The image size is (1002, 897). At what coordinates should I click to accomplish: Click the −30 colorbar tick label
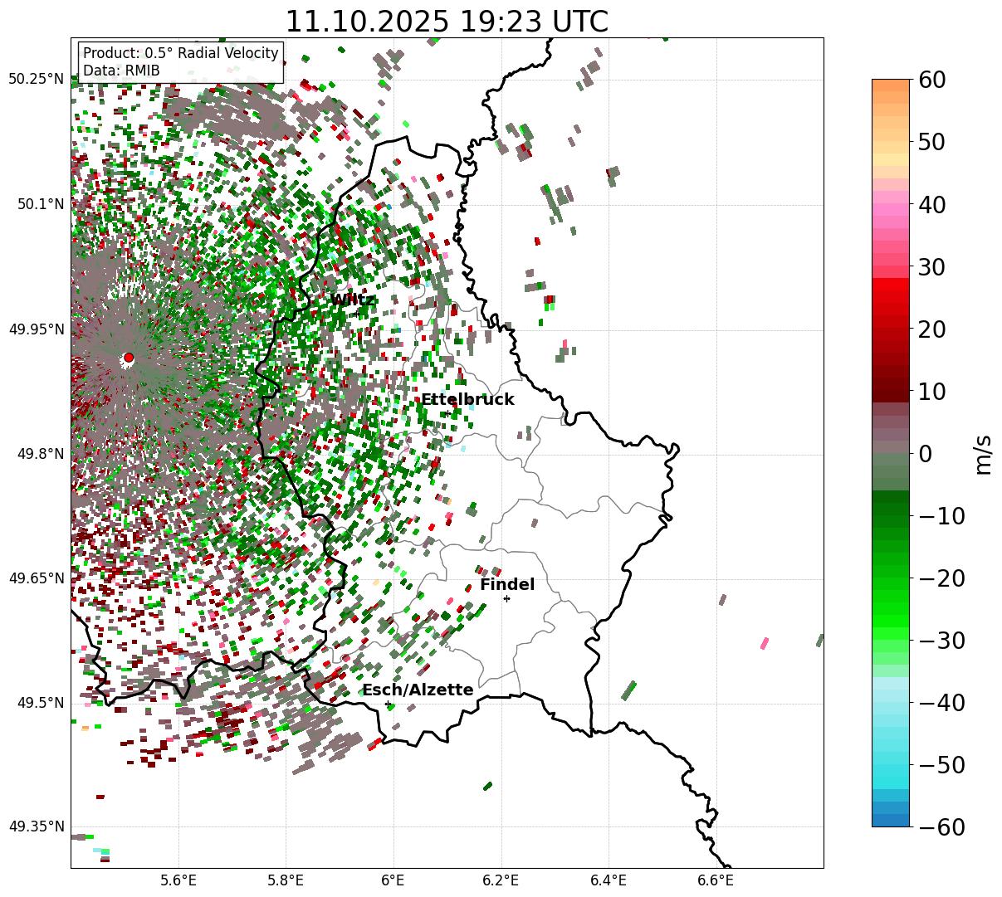(941, 641)
